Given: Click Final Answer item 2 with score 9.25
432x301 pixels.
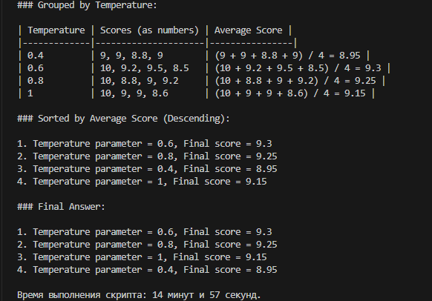Looking at the screenshot, I should 147,245.
